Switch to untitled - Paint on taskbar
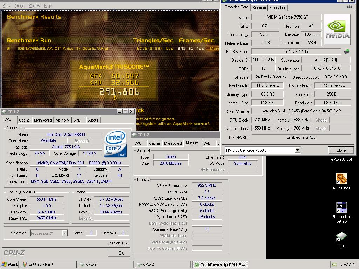Screen dimensions: 359x269 [x=48, y=264]
